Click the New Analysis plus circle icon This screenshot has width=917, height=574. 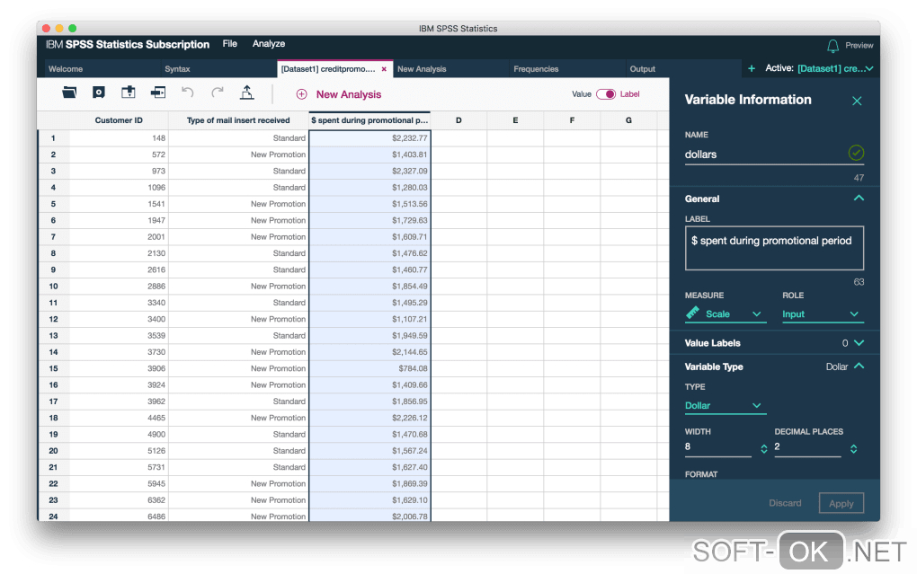tap(301, 94)
